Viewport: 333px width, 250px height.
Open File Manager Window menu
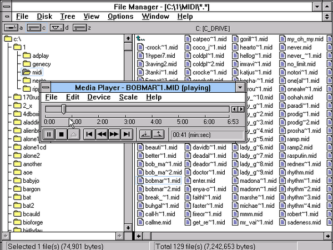point(155,16)
